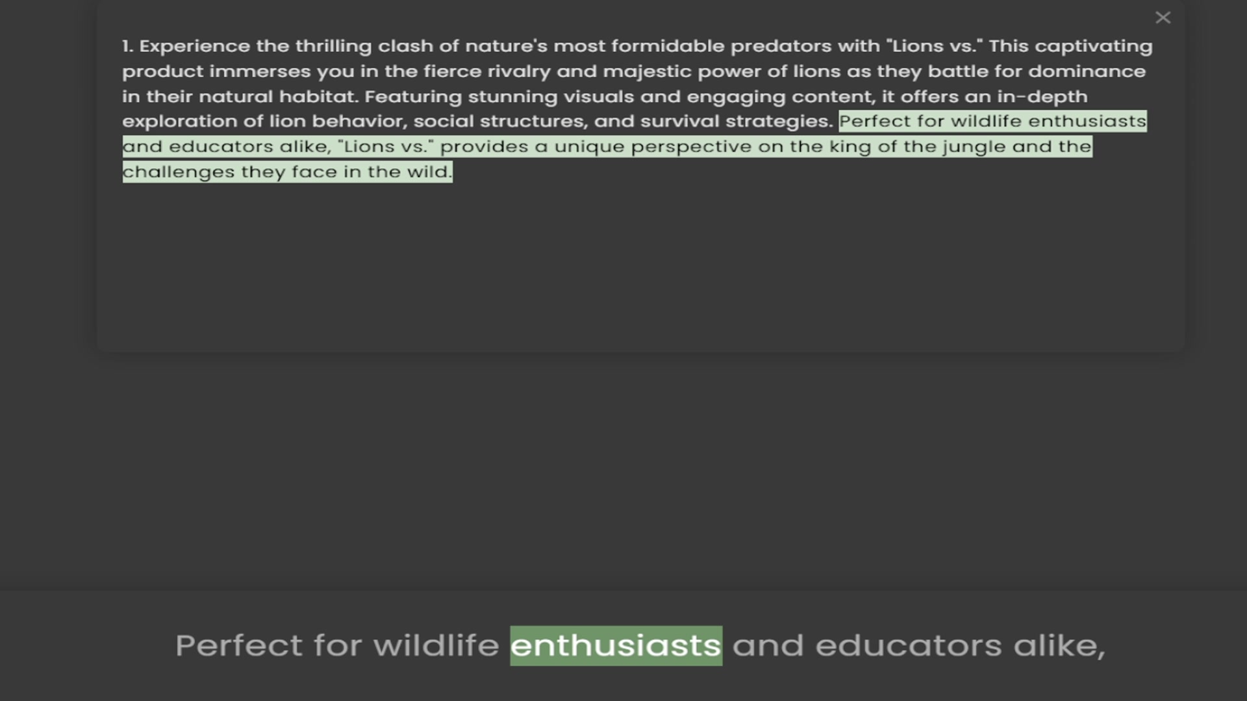Image resolution: width=1247 pixels, height=701 pixels.
Task: Click the word "strategies." before the highlighted sentence
Action: click(x=778, y=121)
